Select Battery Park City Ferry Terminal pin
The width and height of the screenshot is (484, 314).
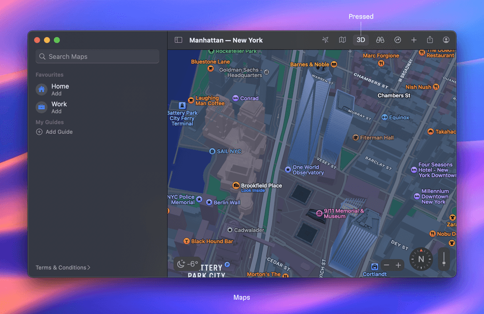182,105
